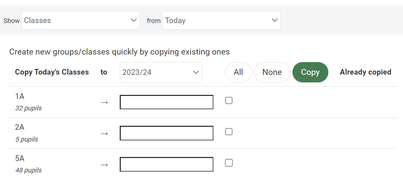The width and height of the screenshot is (403, 179).
Task: Tick the checkbox for class 5A
Action: (x=229, y=163)
